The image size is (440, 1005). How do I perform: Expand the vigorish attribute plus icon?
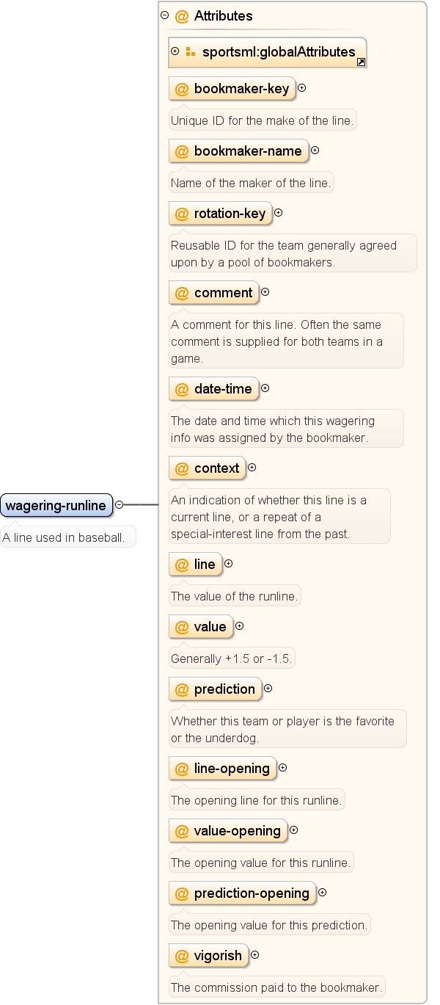tap(255, 955)
